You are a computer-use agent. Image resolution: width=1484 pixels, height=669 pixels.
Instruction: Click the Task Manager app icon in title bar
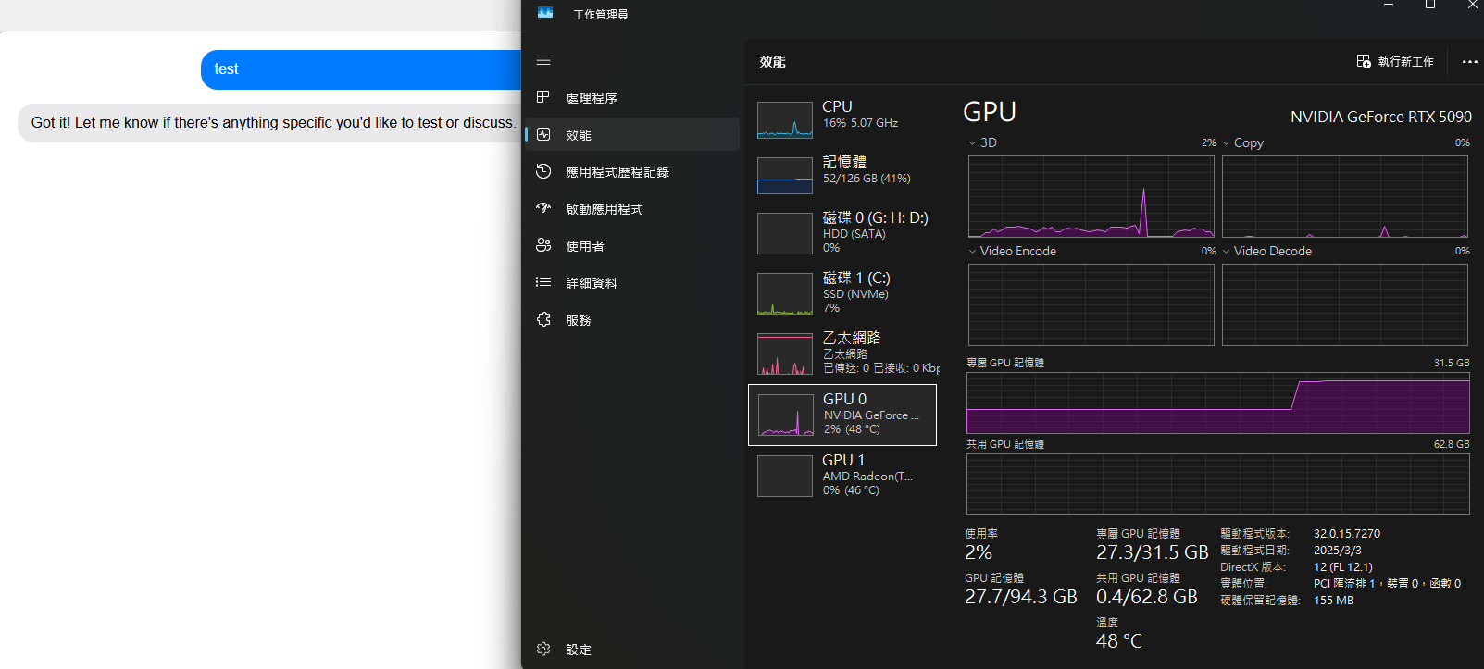(x=545, y=13)
